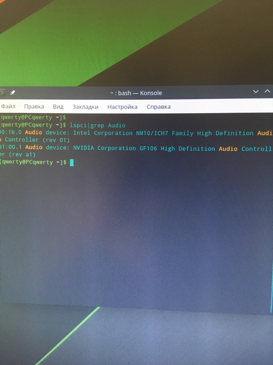Screen dimensions: 273x365
Task: Open the Правка menu
Action: tap(34, 106)
